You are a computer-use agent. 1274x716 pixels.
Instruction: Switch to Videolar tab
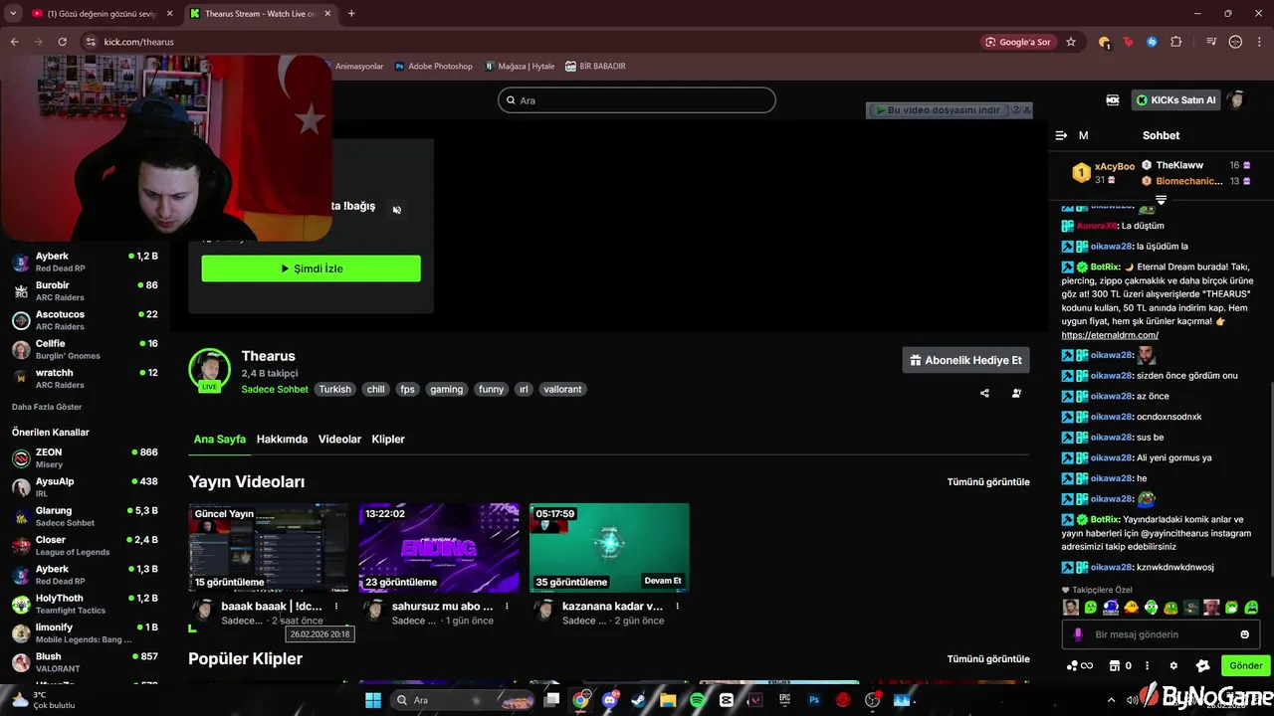339,439
